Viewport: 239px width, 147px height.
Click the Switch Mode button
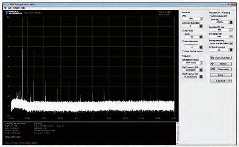[x=221, y=81]
